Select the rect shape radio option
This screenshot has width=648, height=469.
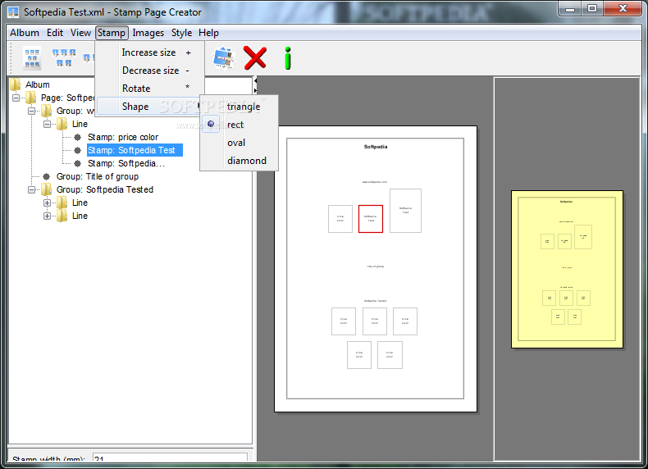(240, 125)
